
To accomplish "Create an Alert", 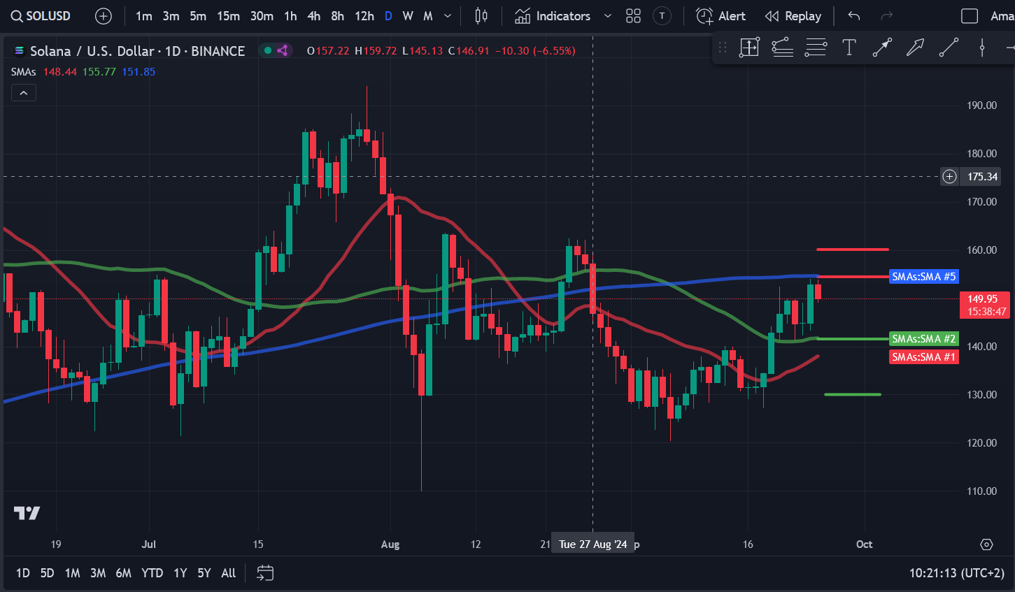I will pos(721,16).
